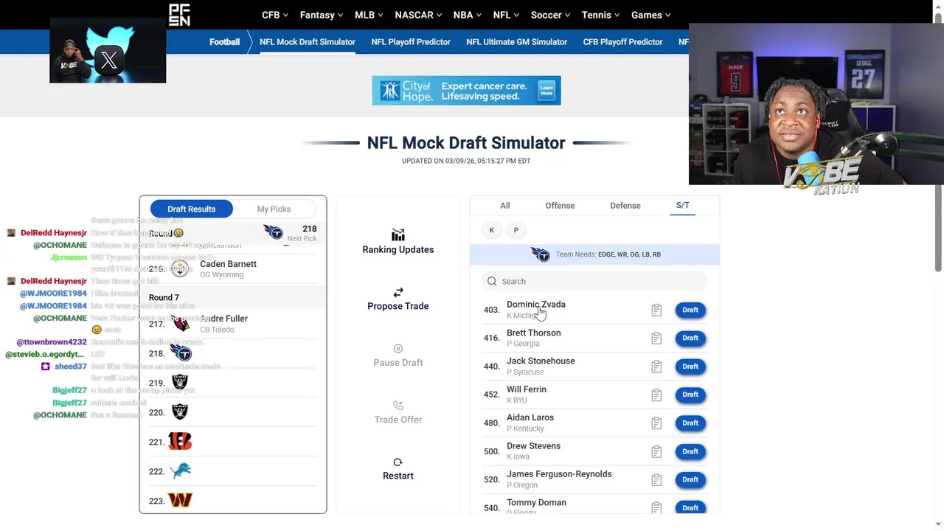Open scouting notes for Brett Thorson
This screenshot has width=944, height=531.
pyautogui.click(x=656, y=339)
